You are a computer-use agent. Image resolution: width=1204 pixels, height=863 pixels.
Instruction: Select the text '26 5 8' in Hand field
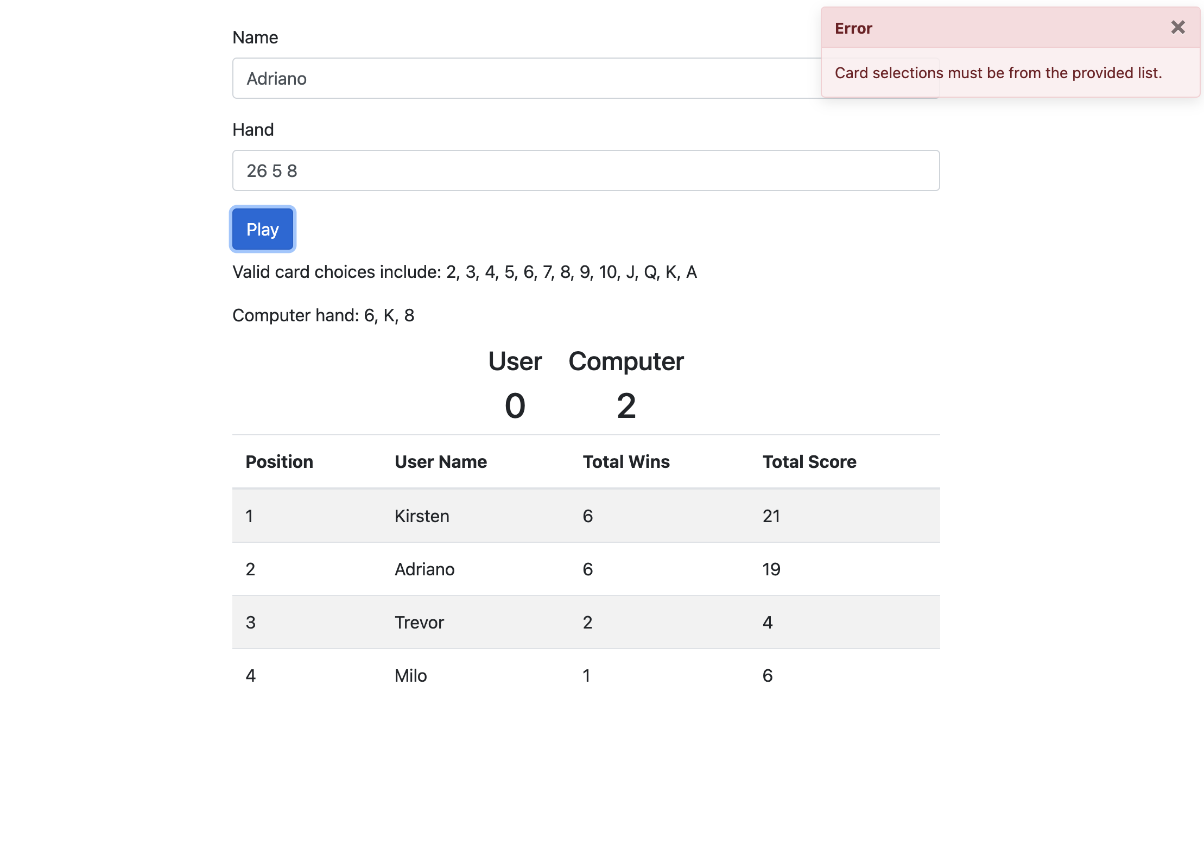[x=271, y=170]
